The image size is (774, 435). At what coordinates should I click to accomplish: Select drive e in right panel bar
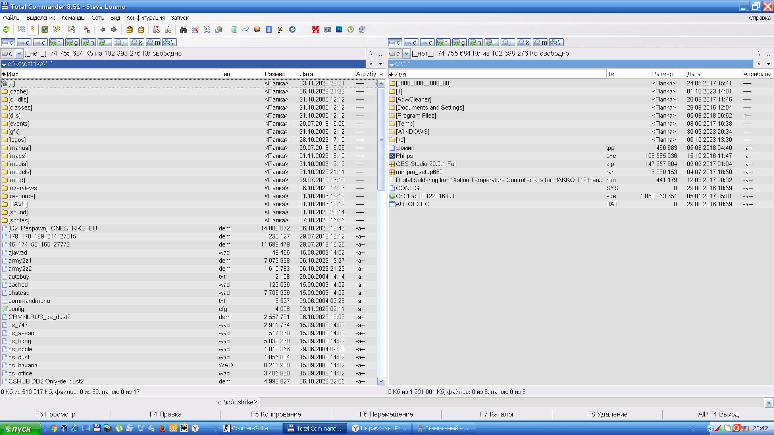coord(427,42)
